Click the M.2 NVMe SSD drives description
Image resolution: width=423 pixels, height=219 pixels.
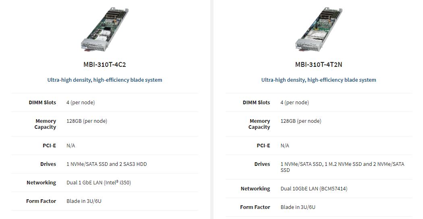click(x=342, y=167)
